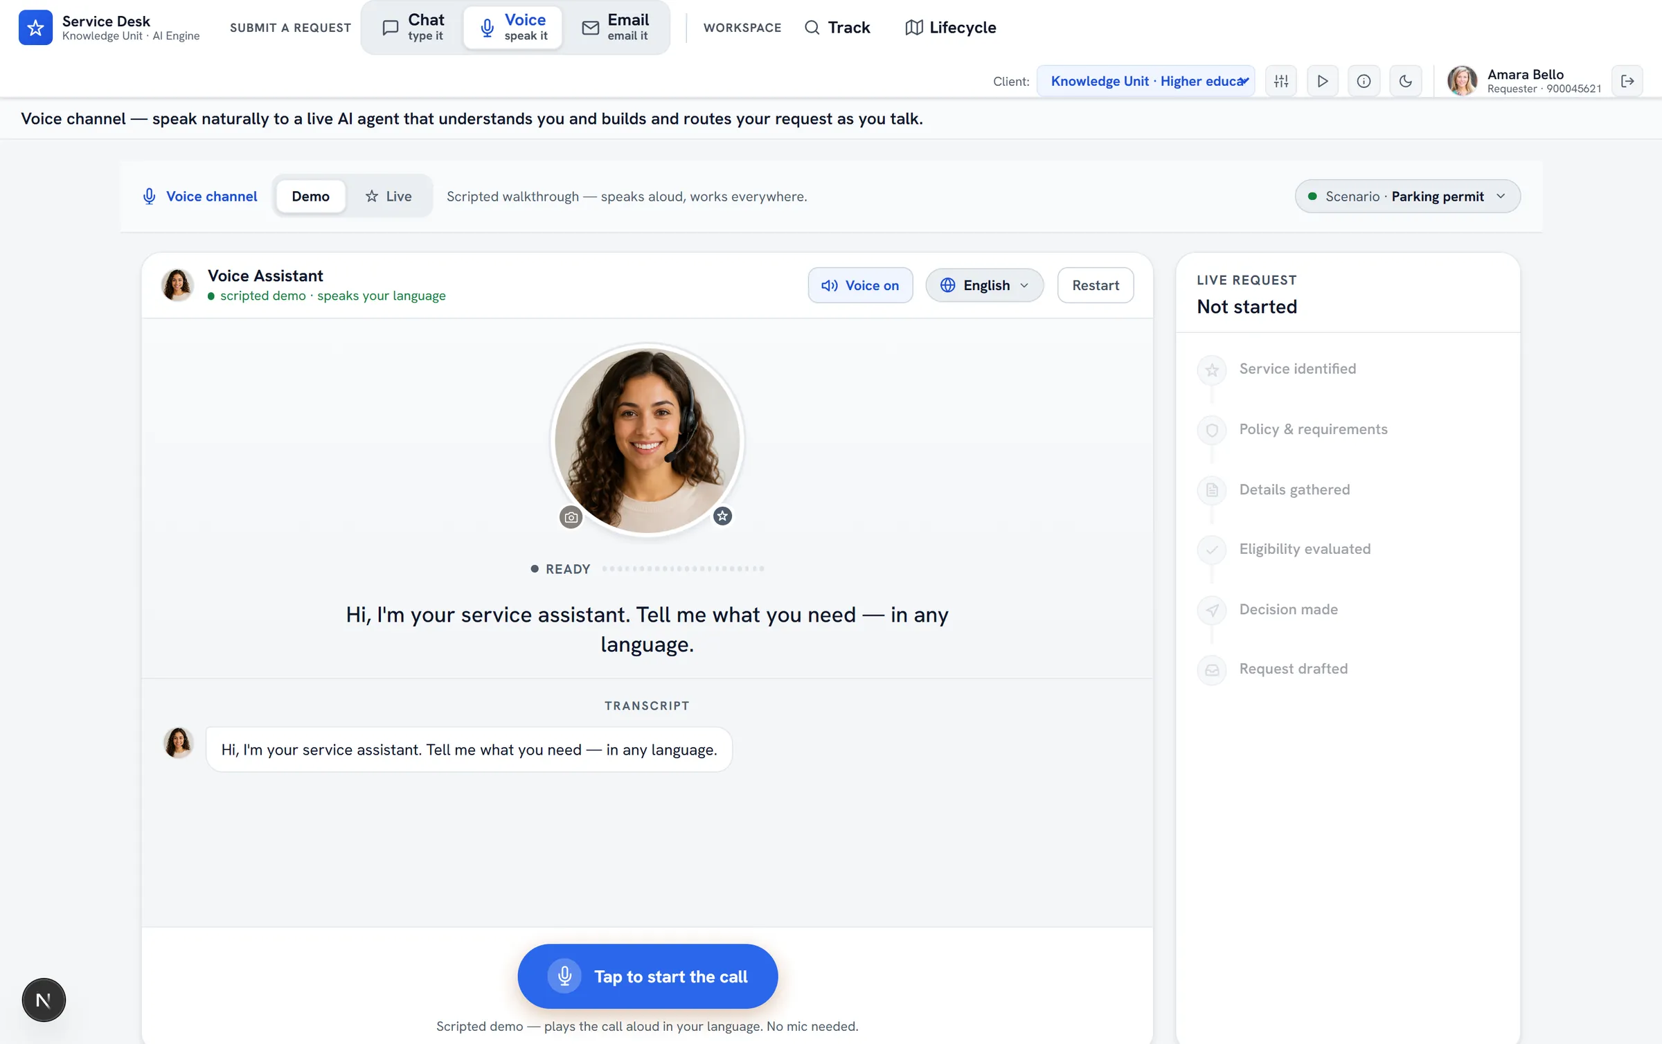The width and height of the screenshot is (1662, 1044).
Task: Click the Eligibility evaluated label
Action: click(x=1305, y=549)
